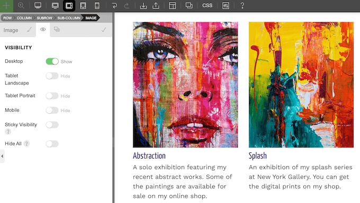Go to SUBROW breadcrumb
The width and height of the screenshot is (360, 203).
pos(44,18)
